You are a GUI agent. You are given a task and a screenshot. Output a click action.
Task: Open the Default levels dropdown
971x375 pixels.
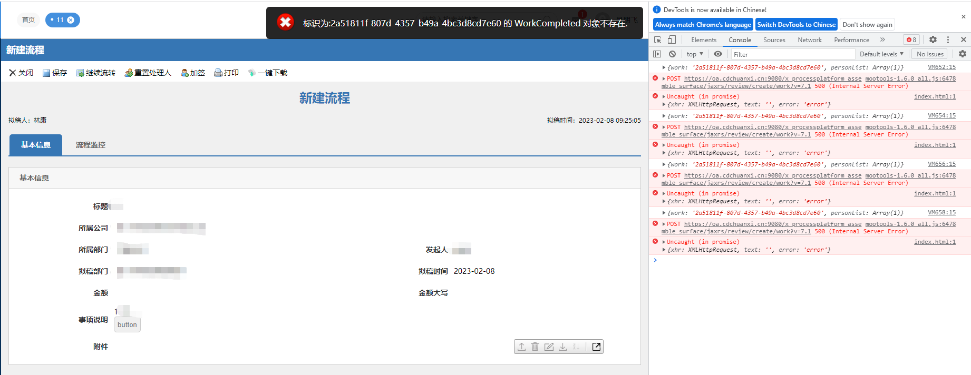click(881, 54)
